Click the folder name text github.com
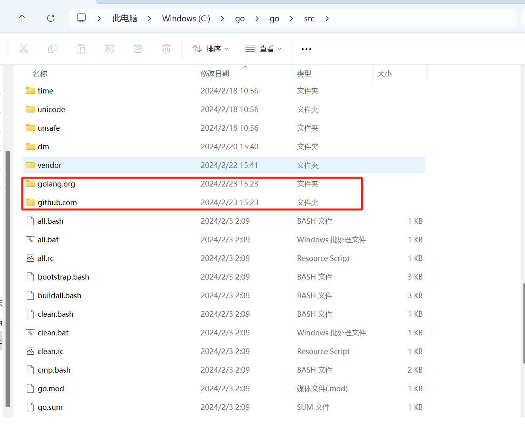Screen dimensions: 525x430 [x=57, y=203]
